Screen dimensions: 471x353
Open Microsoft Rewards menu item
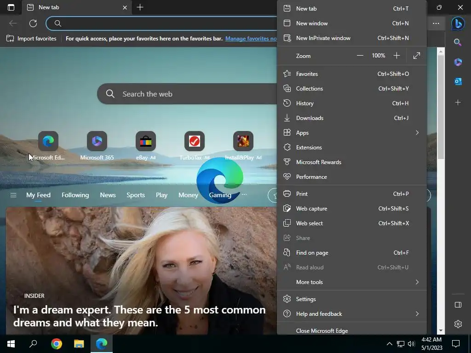coord(352,162)
